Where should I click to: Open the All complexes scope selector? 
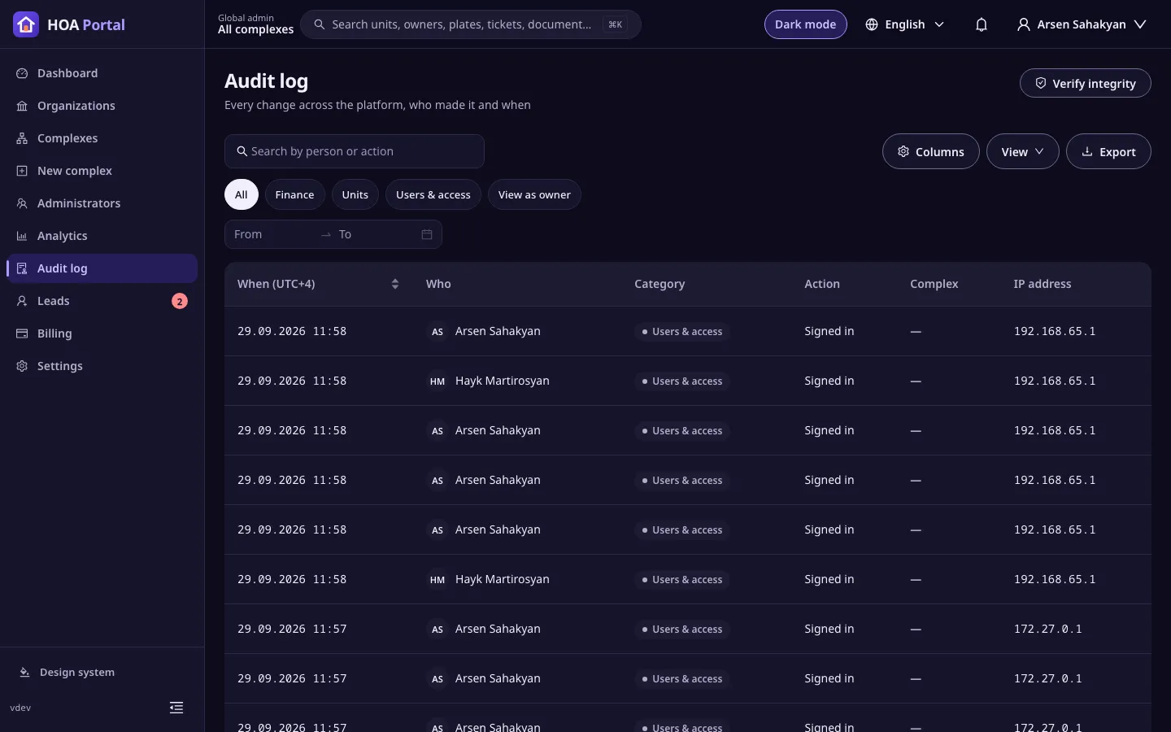click(x=255, y=24)
